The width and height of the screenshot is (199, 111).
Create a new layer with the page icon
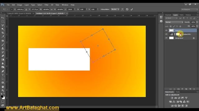(190, 89)
